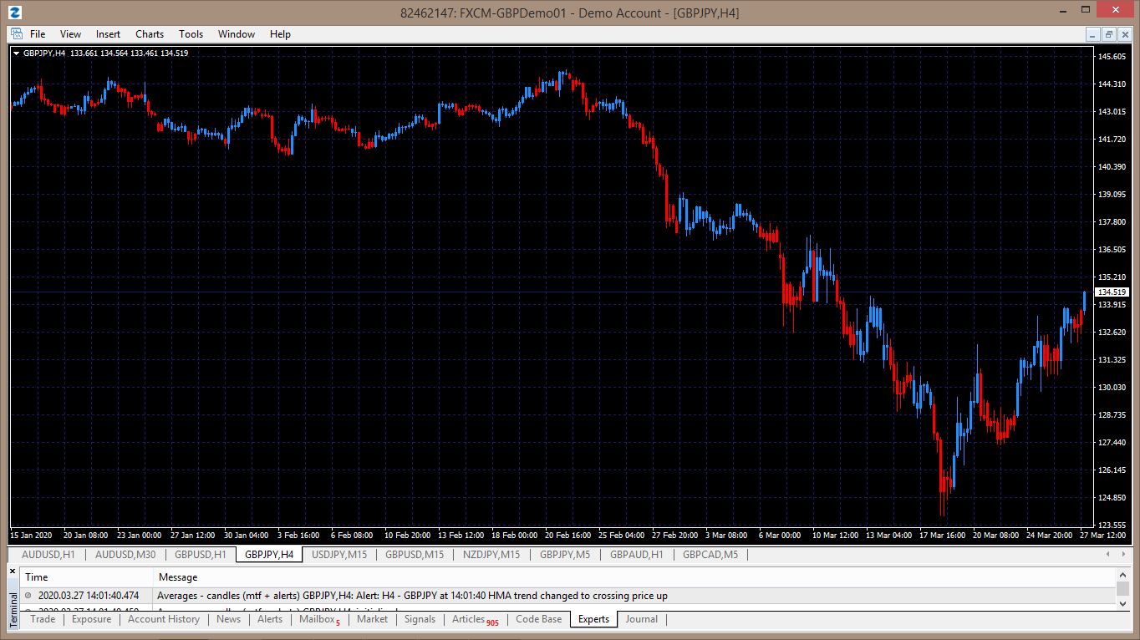Click the 145.605 price scale label

1112,56
